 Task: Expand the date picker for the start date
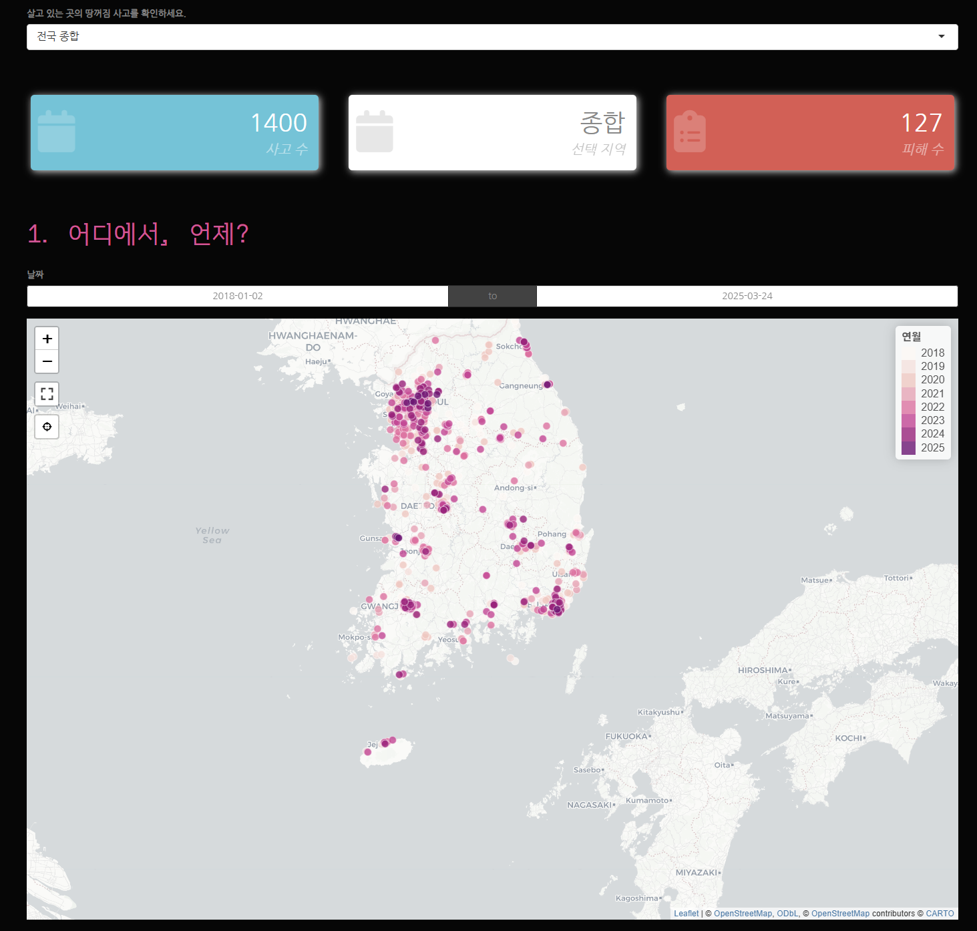(237, 296)
